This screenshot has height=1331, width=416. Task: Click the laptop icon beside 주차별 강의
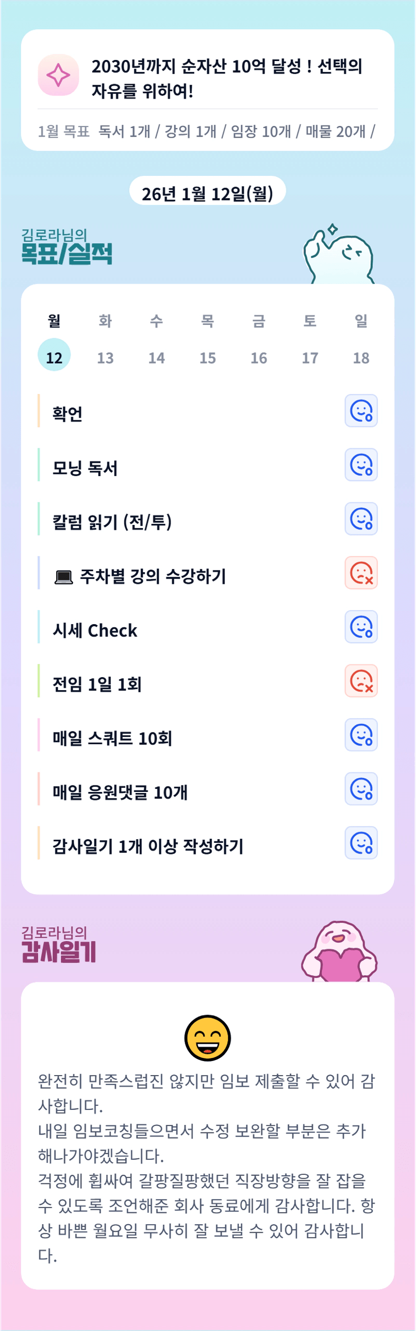63,577
